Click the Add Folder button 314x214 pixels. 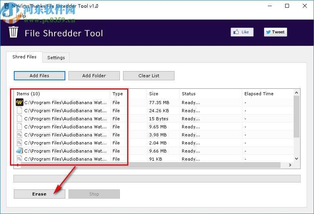(x=94, y=76)
